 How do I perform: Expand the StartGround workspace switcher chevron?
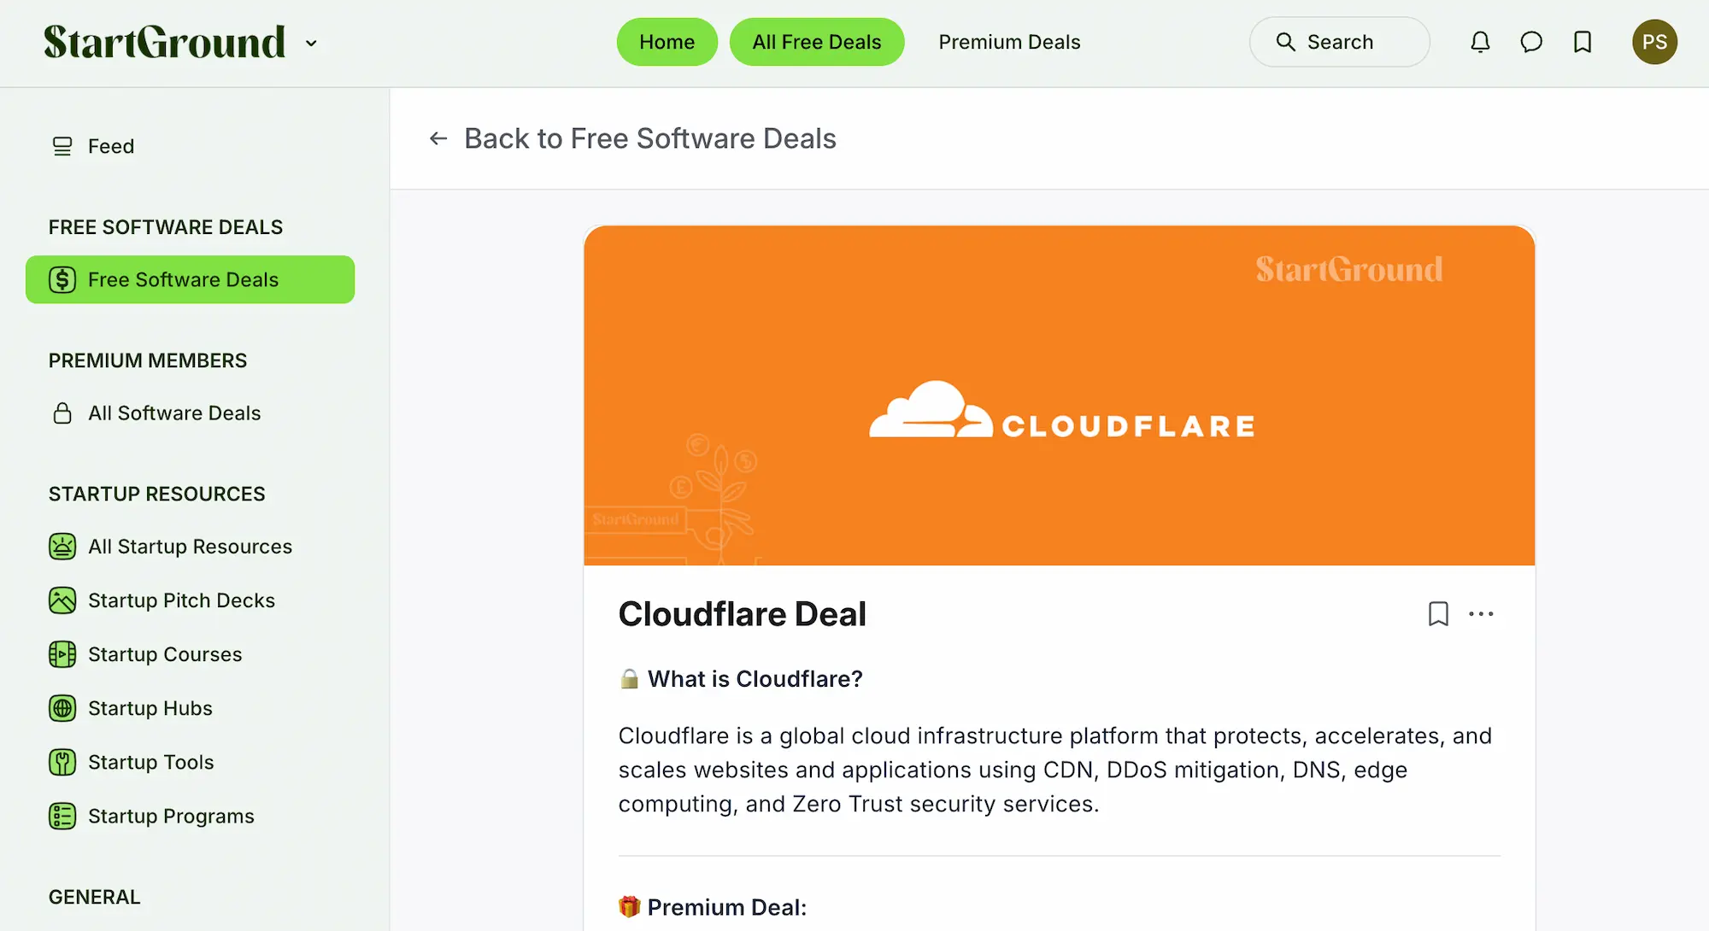(311, 43)
